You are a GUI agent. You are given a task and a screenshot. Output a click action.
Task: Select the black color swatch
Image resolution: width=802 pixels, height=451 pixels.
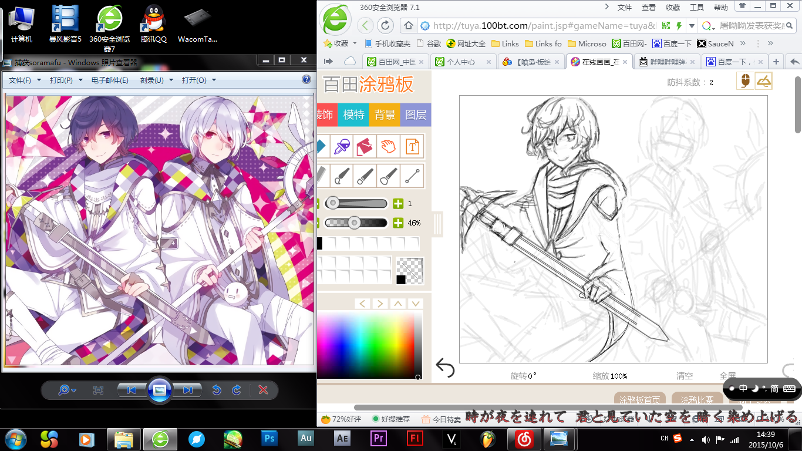pos(319,243)
